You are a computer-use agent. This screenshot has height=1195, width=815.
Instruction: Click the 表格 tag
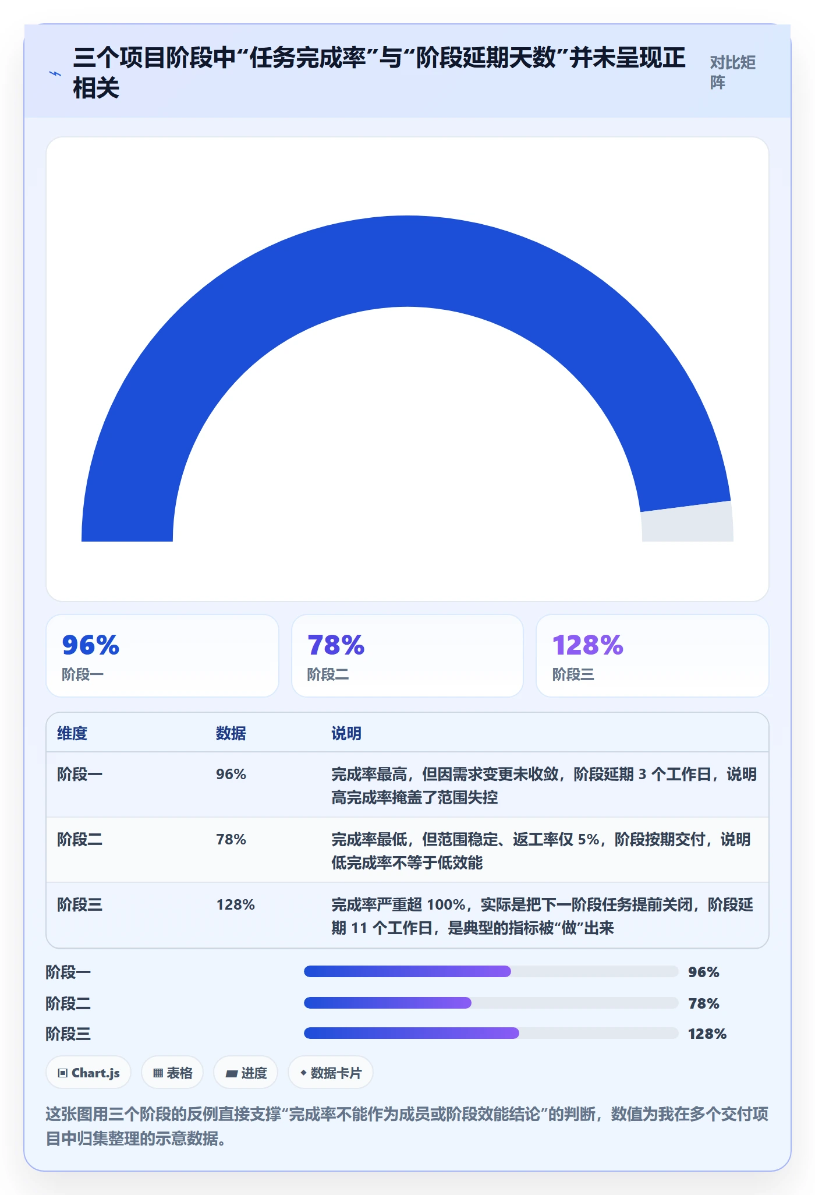[172, 1073]
